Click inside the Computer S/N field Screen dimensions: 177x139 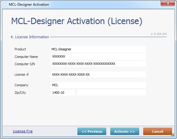tap(98, 64)
